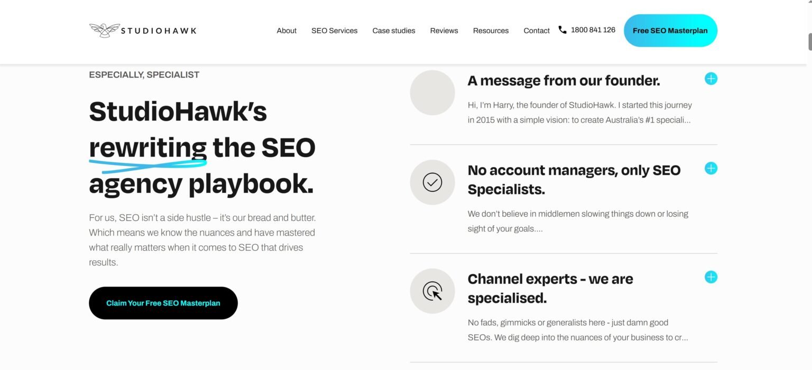Open the Reviews nav link
The image size is (812, 370).
point(444,31)
